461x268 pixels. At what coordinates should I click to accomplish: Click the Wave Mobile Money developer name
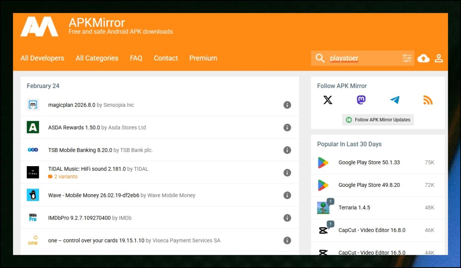[171, 195]
